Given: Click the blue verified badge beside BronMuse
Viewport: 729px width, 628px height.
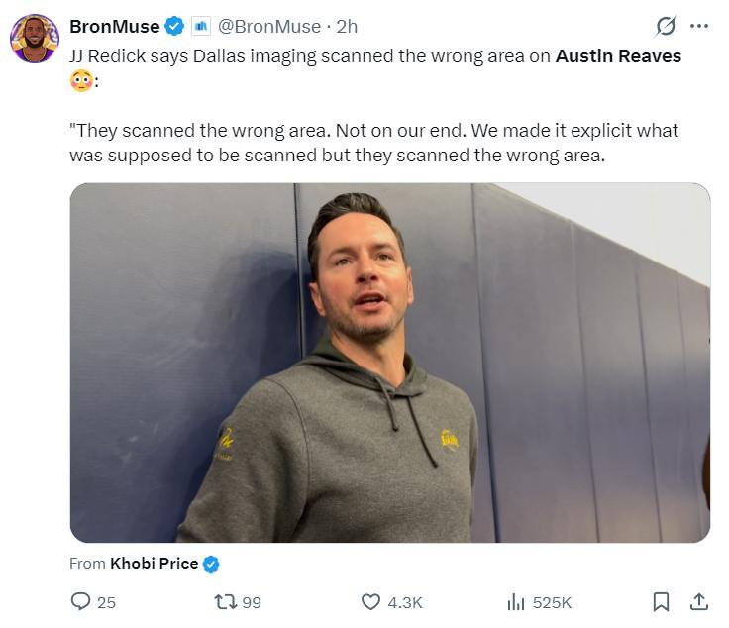Looking at the screenshot, I should point(175,27).
